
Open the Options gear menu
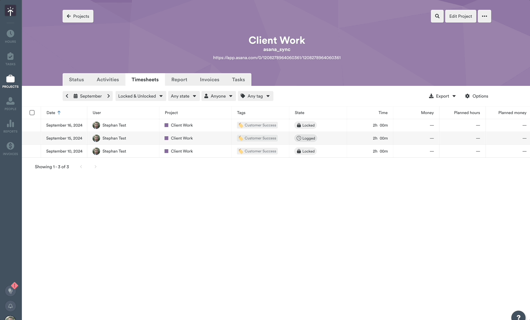(x=476, y=96)
